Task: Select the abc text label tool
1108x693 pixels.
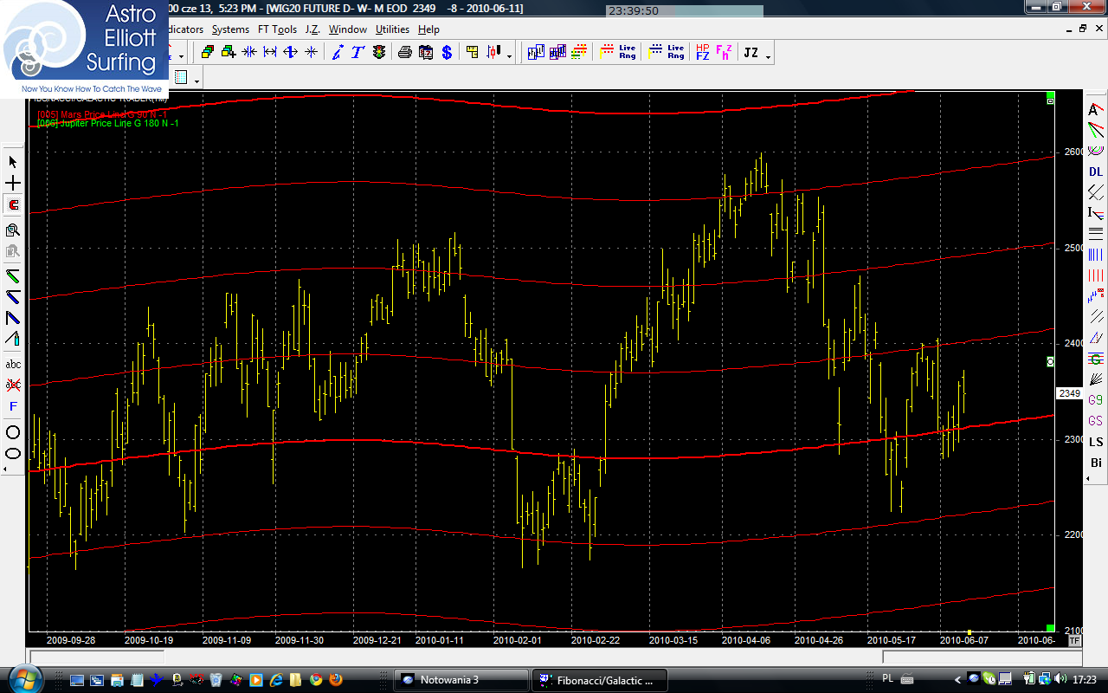Action: 13,365
